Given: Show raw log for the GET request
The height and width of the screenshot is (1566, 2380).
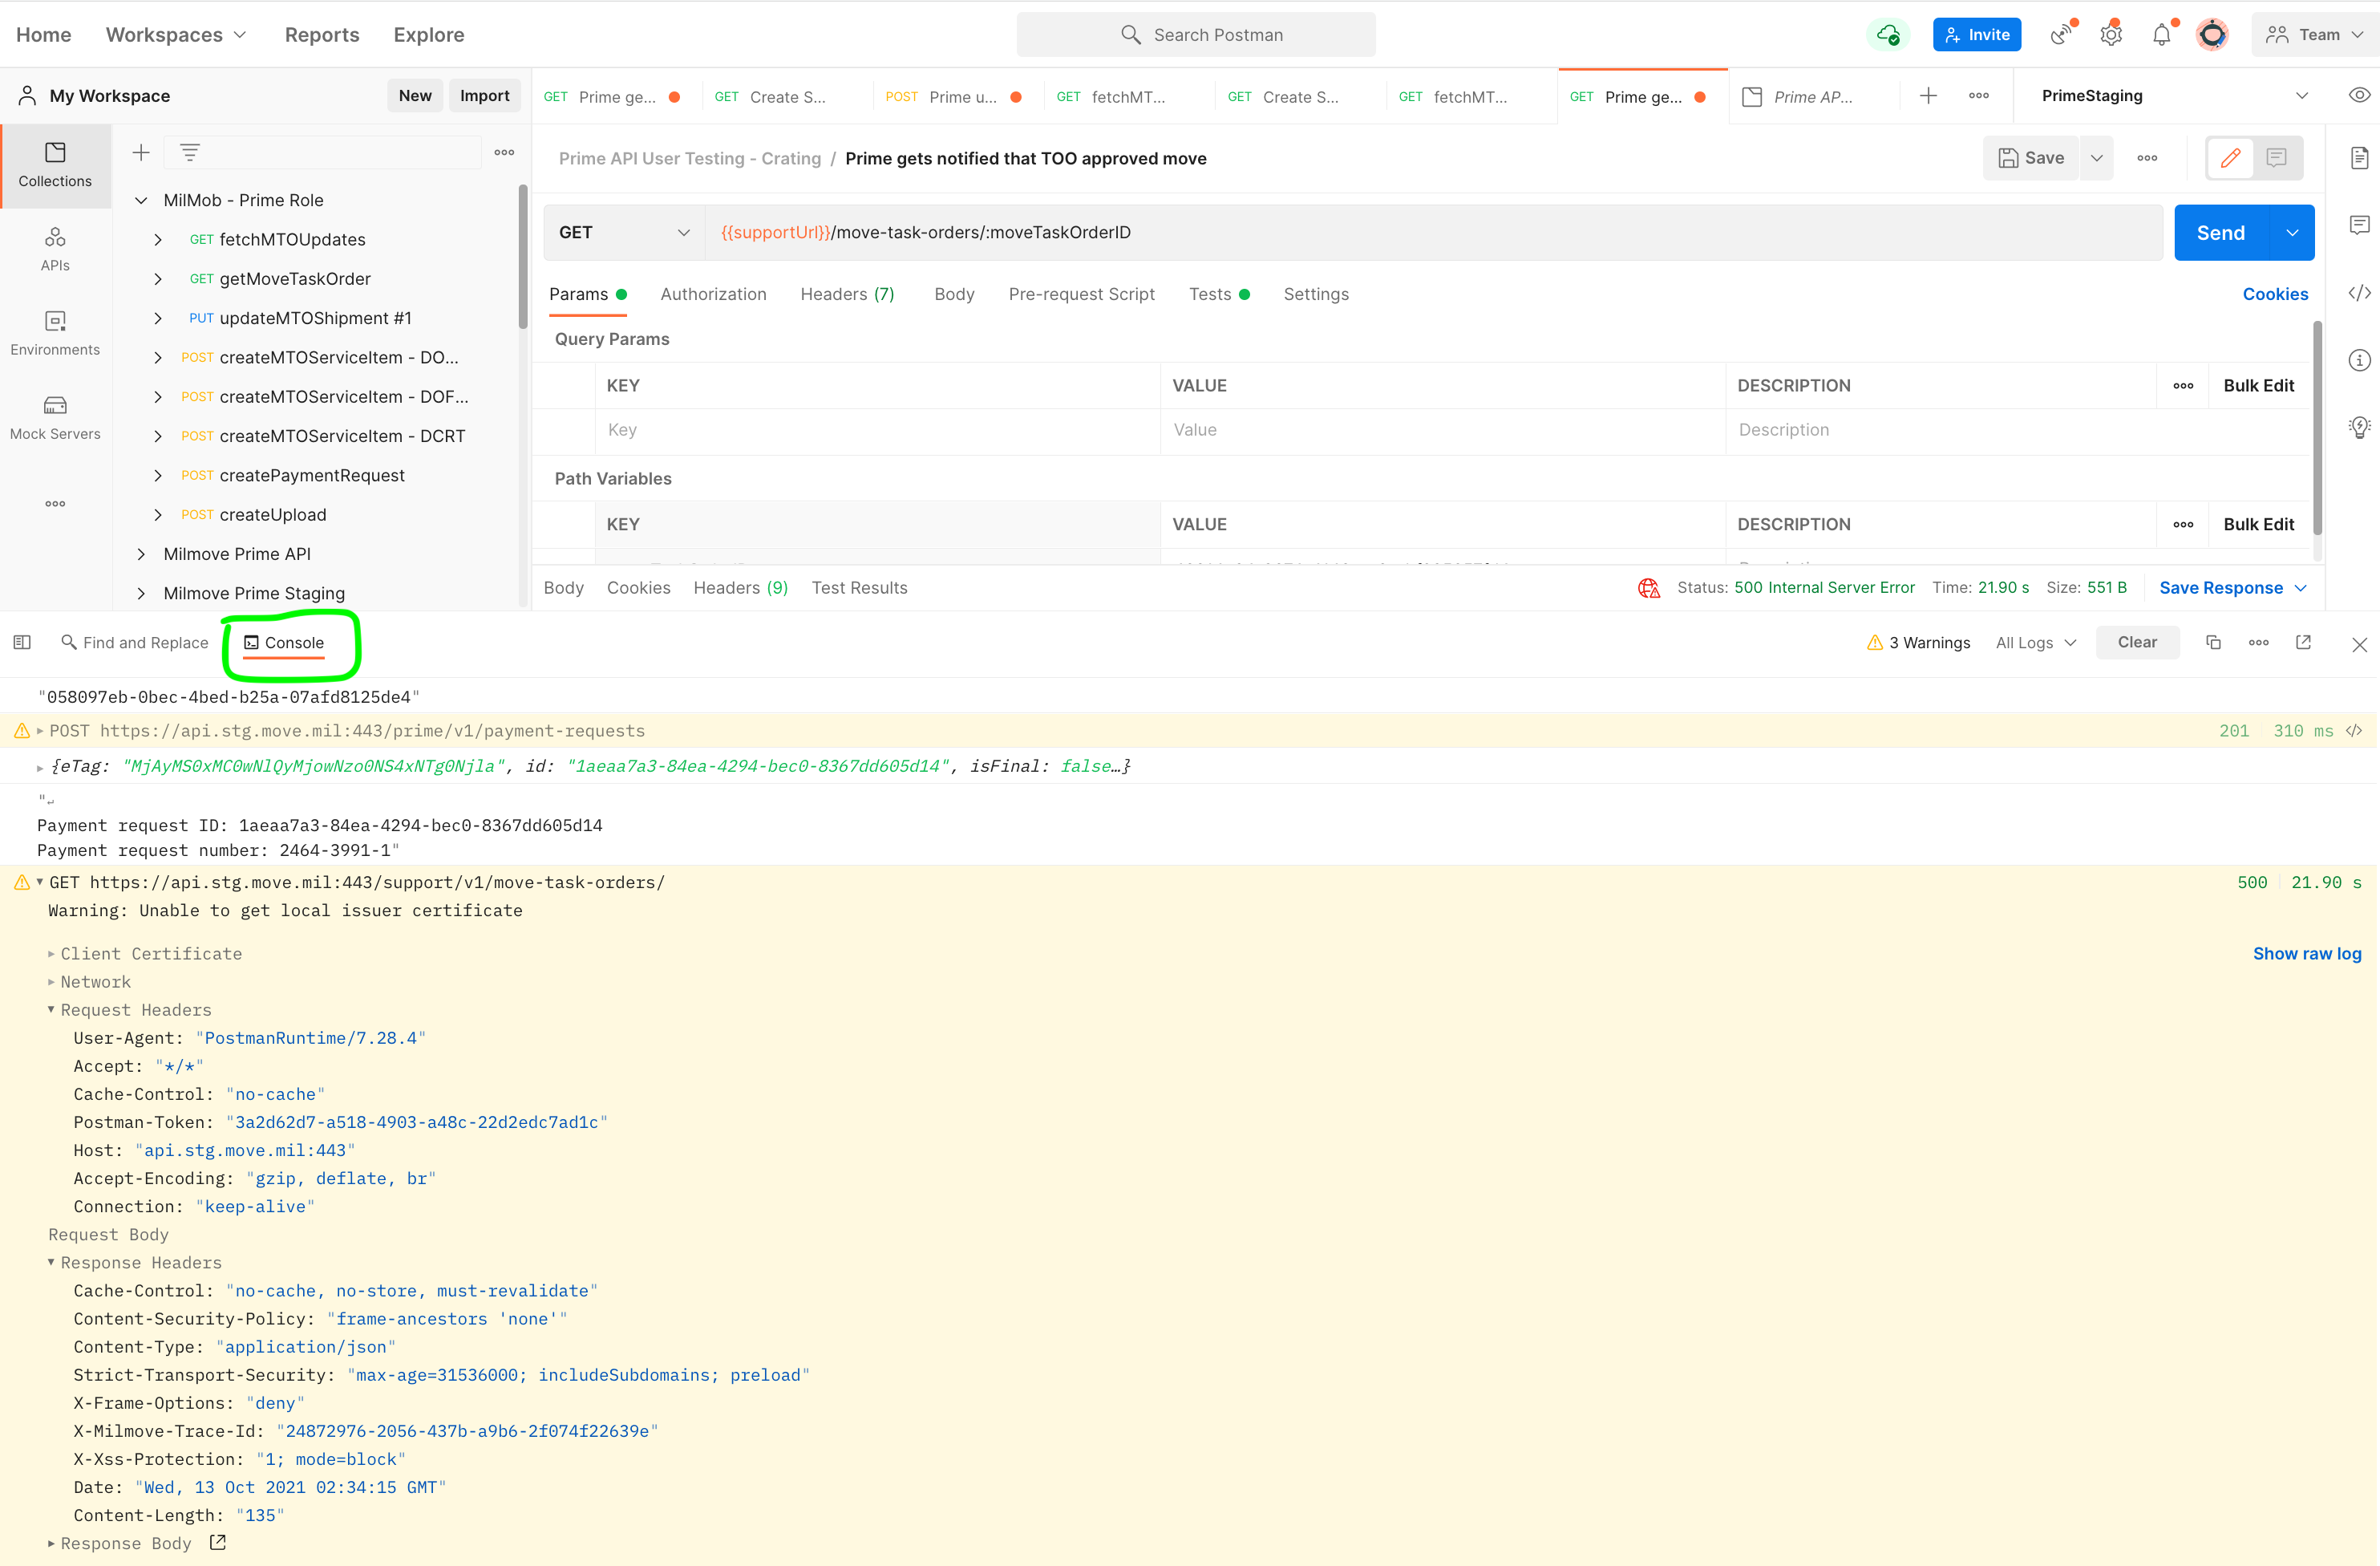Looking at the screenshot, I should click(x=2307, y=952).
